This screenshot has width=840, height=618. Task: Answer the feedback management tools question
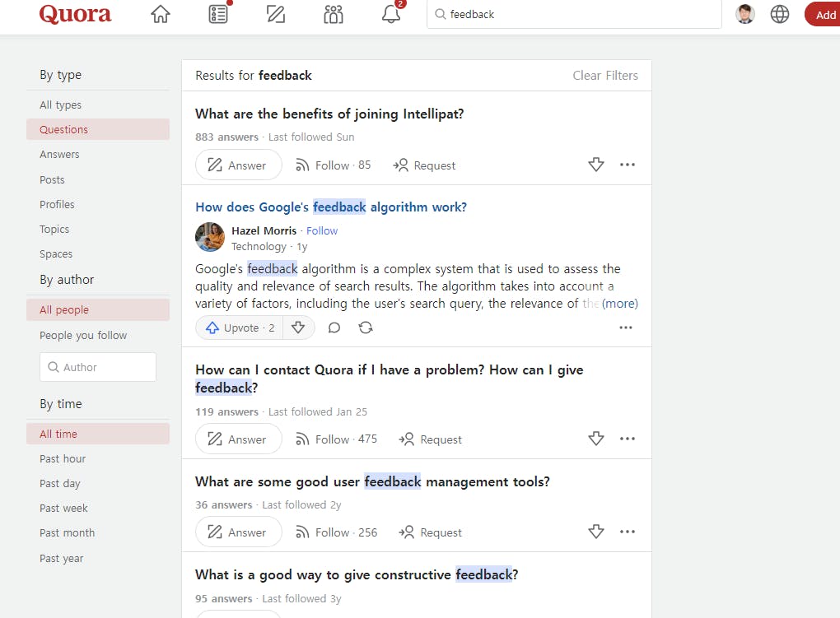click(x=238, y=532)
